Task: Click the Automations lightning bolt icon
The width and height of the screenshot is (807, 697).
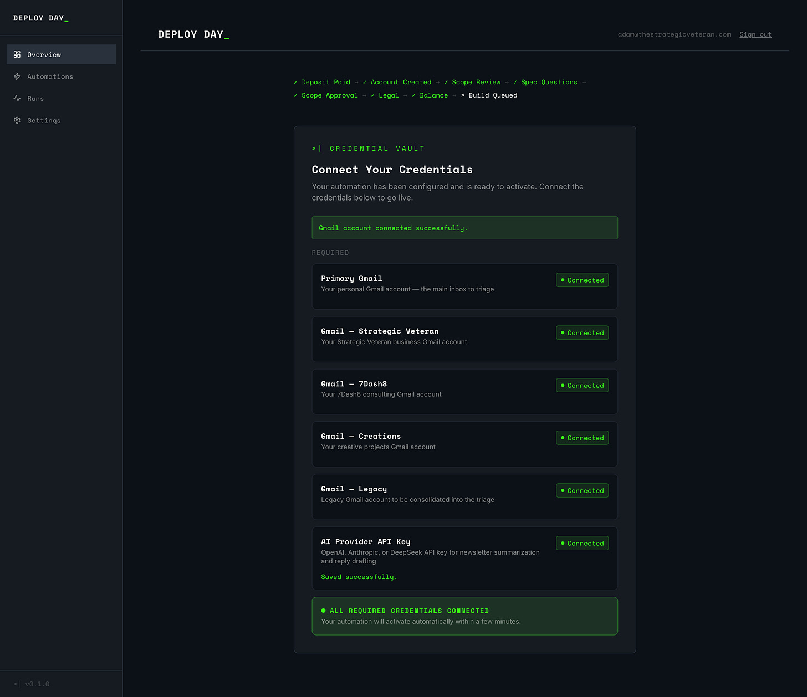Action: (17, 76)
